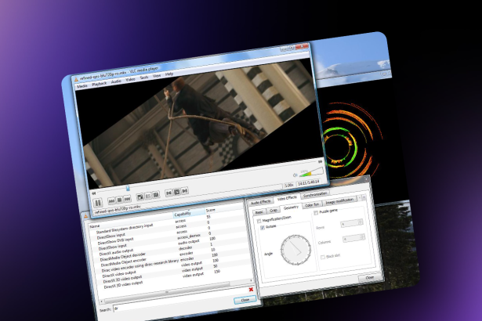This screenshot has width=482, height=321.
Task: Open the Video menu
Action: pyautogui.click(x=130, y=80)
